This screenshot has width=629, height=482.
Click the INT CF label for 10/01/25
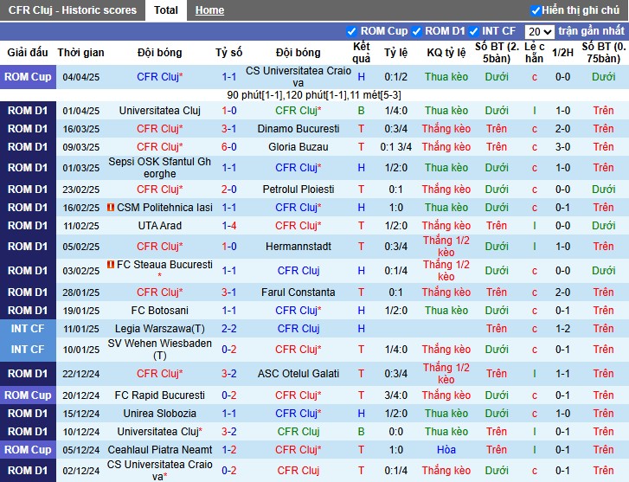[x=28, y=349]
